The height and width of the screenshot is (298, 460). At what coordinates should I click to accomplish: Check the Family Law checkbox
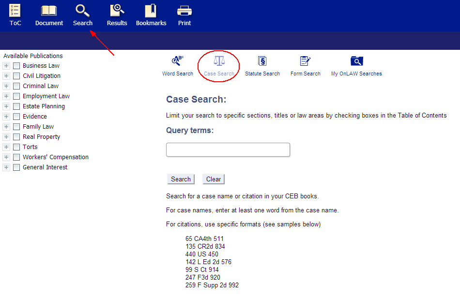[16, 127]
